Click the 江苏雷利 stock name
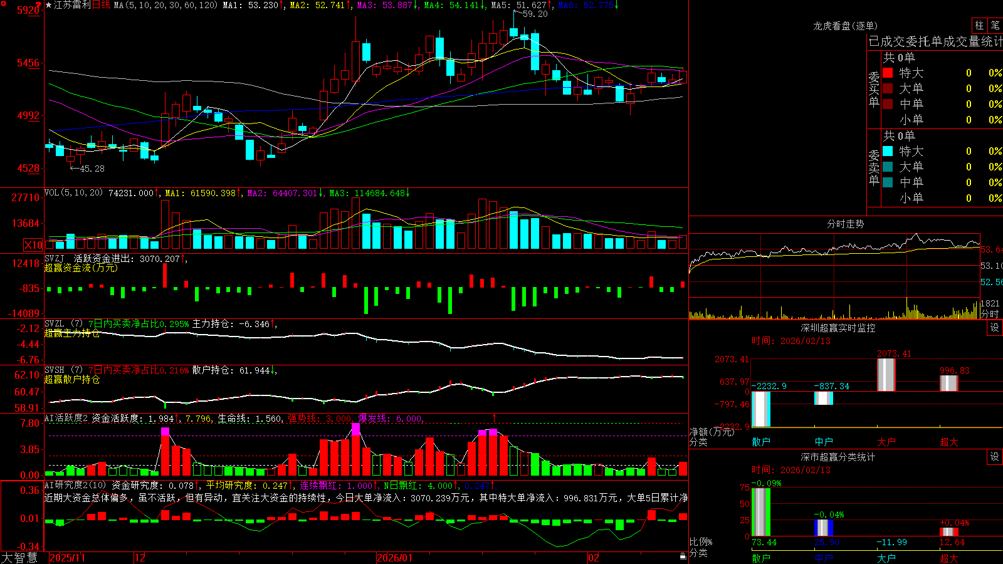Viewport: 1003px width, 564px height. click(x=72, y=5)
